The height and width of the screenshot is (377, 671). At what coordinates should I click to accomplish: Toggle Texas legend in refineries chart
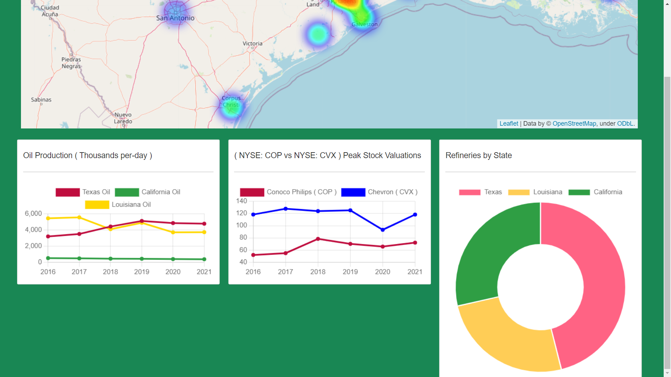pos(469,192)
